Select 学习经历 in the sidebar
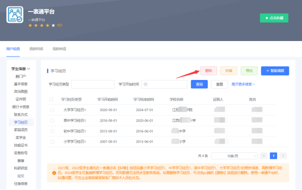The height and width of the screenshot is (190, 302). [21, 123]
